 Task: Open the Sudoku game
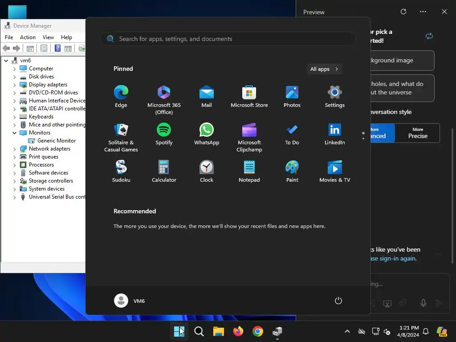coord(121,171)
